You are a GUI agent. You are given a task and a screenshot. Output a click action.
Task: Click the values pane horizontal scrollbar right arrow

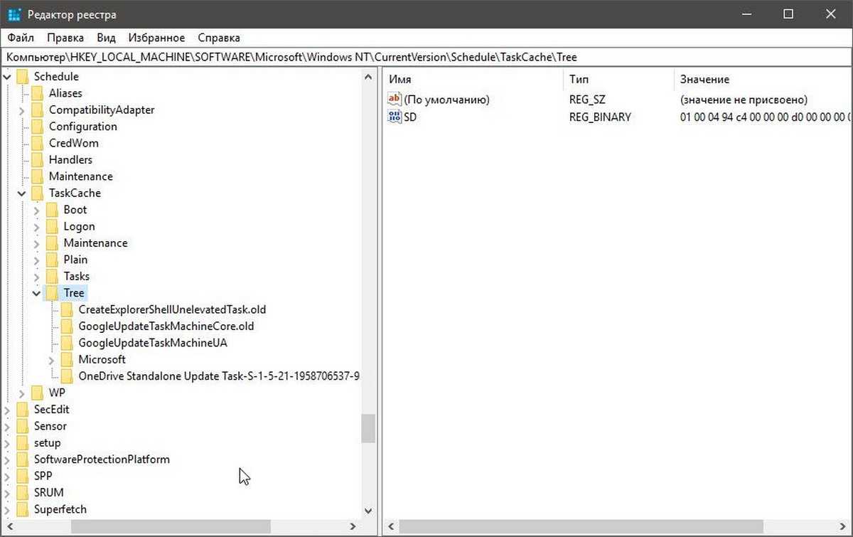click(x=843, y=527)
